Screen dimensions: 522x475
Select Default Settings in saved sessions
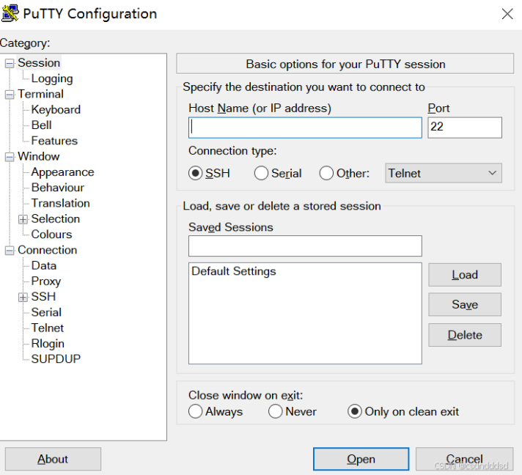(234, 271)
